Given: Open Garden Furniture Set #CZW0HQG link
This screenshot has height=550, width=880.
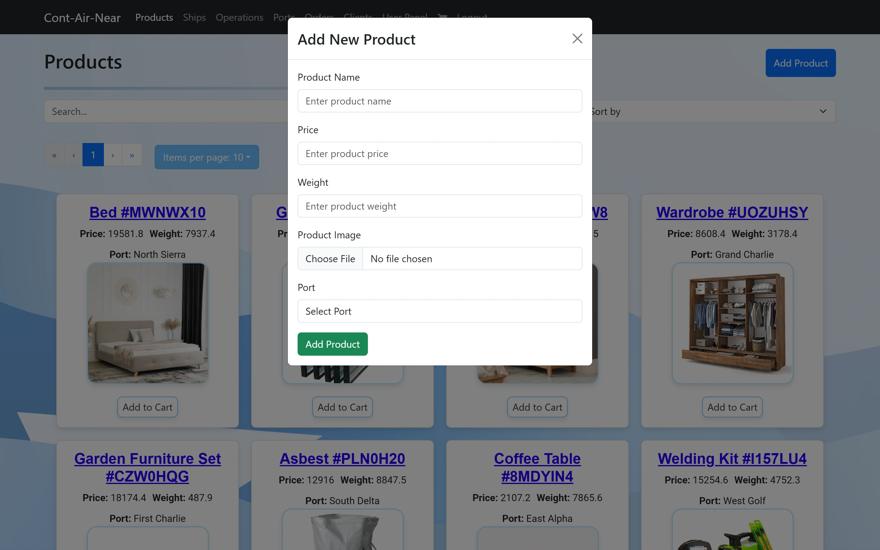Looking at the screenshot, I should click(x=147, y=468).
